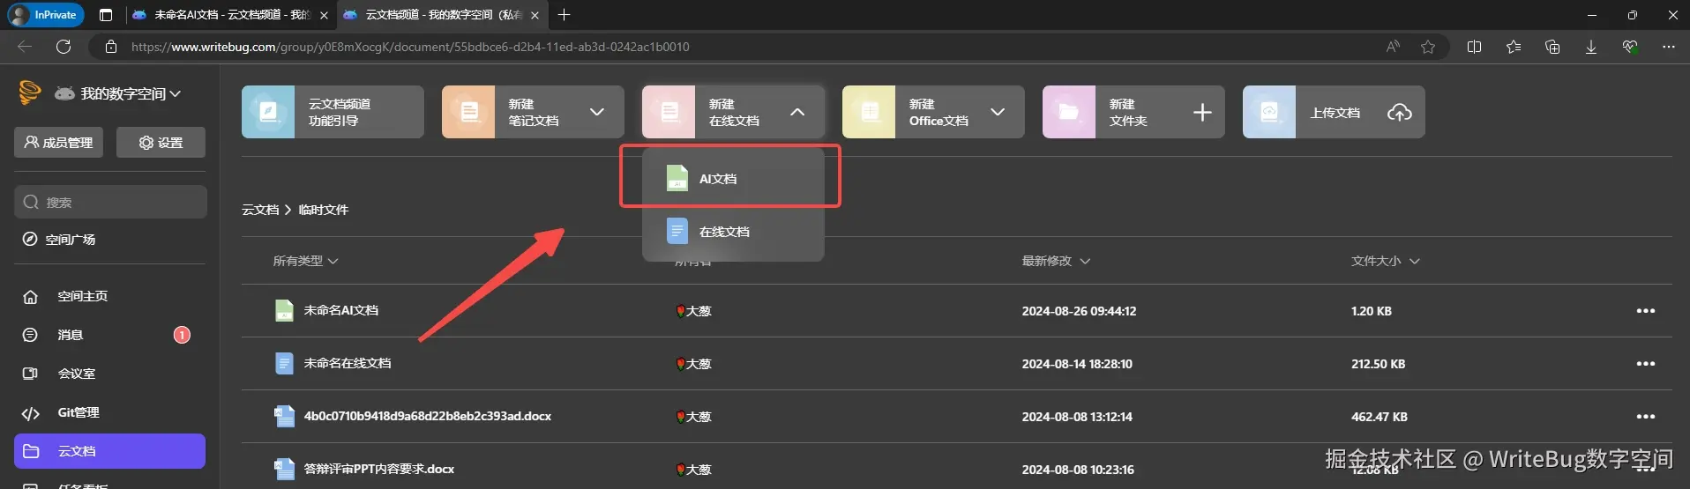The width and height of the screenshot is (1690, 489).
Task: Toggle browser split screen view
Action: pyautogui.click(x=1474, y=47)
